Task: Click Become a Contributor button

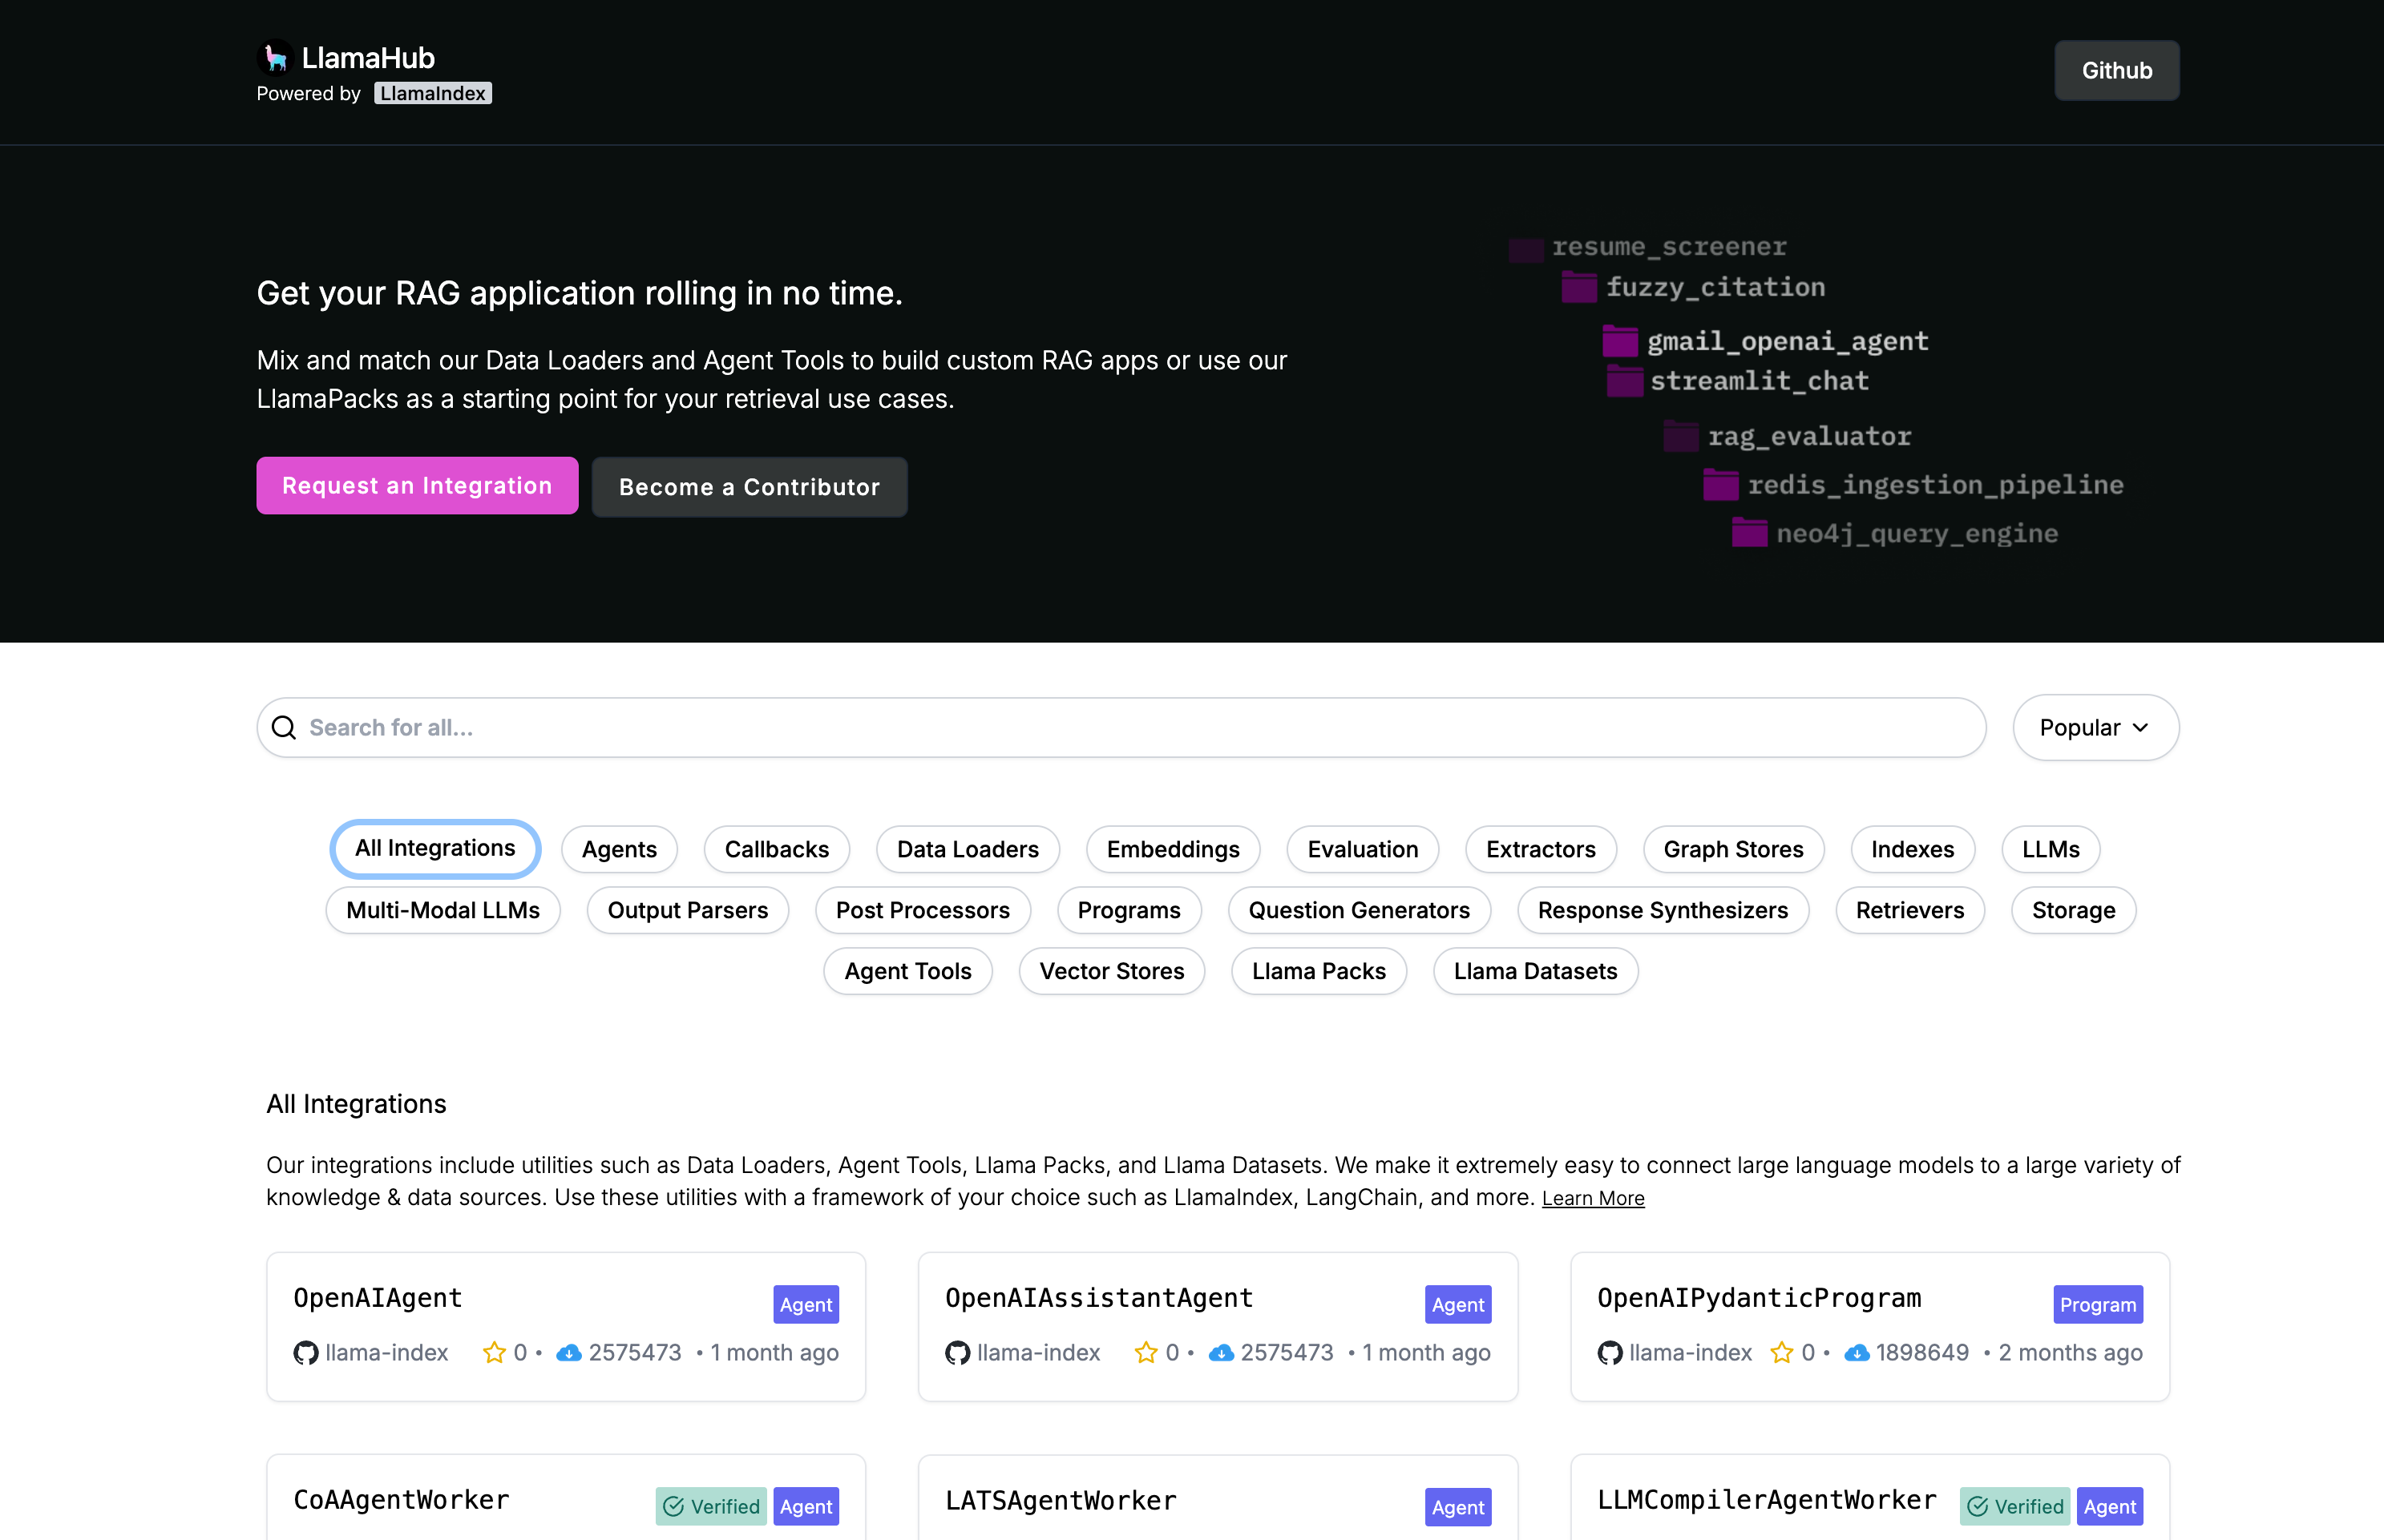Action: 750,487
